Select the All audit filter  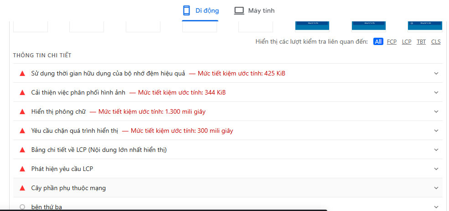378,42
